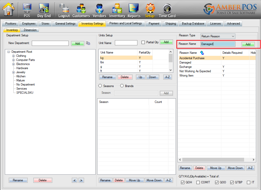This screenshot has width=261, height=190.
Task: Click Move Down under the Season list
Action: point(154,180)
